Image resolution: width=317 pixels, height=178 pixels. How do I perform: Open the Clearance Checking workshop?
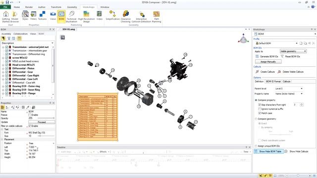pos(125,17)
